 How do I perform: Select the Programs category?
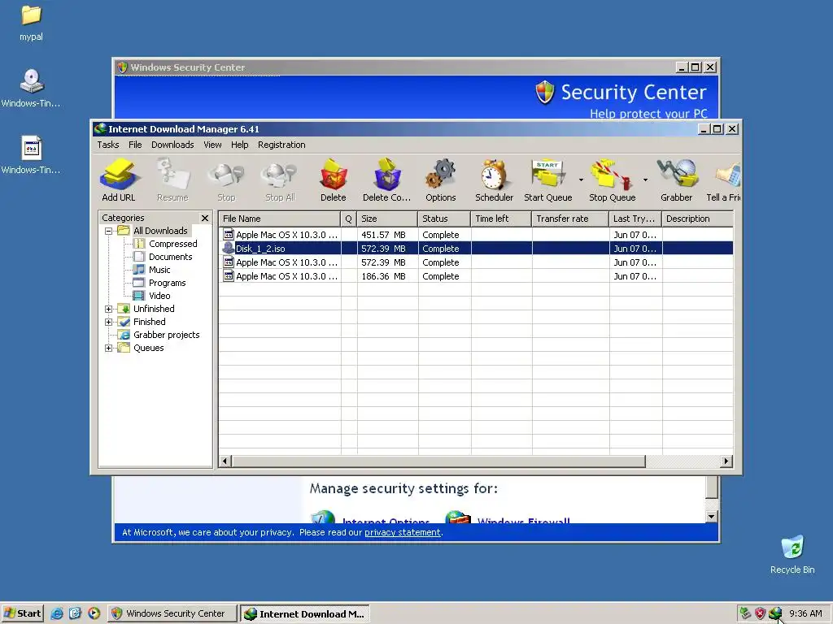[x=167, y=283]
